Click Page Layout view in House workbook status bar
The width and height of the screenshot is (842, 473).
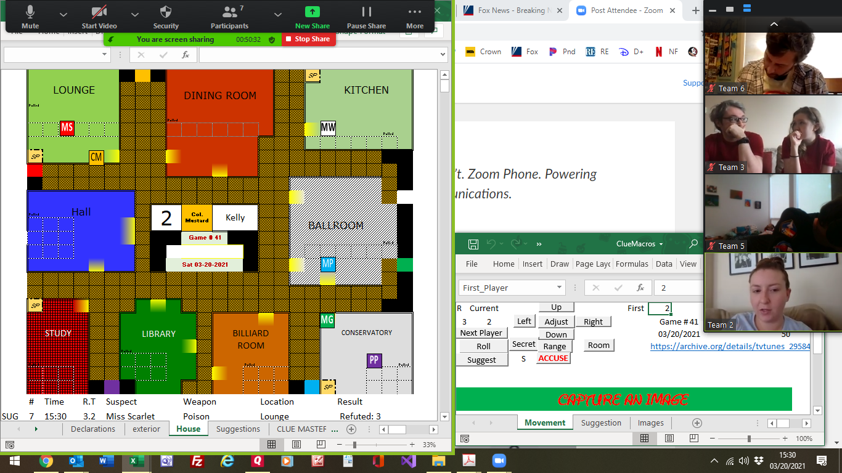[x=296, y=445]
